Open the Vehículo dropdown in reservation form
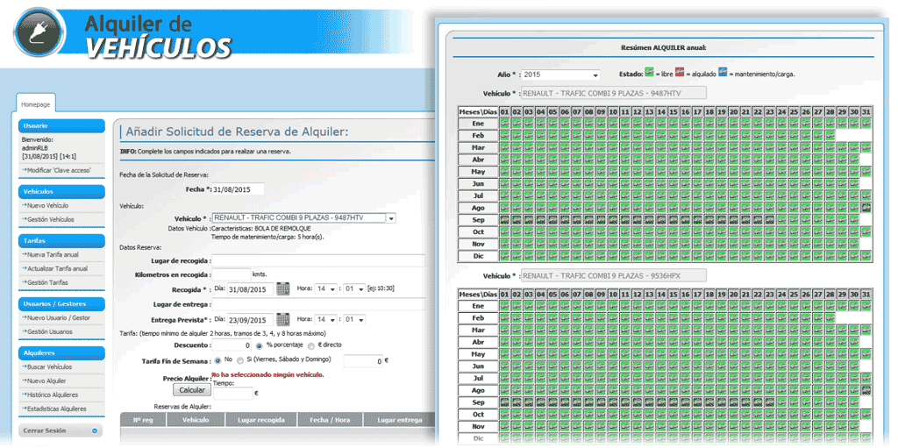 (303, 218)
